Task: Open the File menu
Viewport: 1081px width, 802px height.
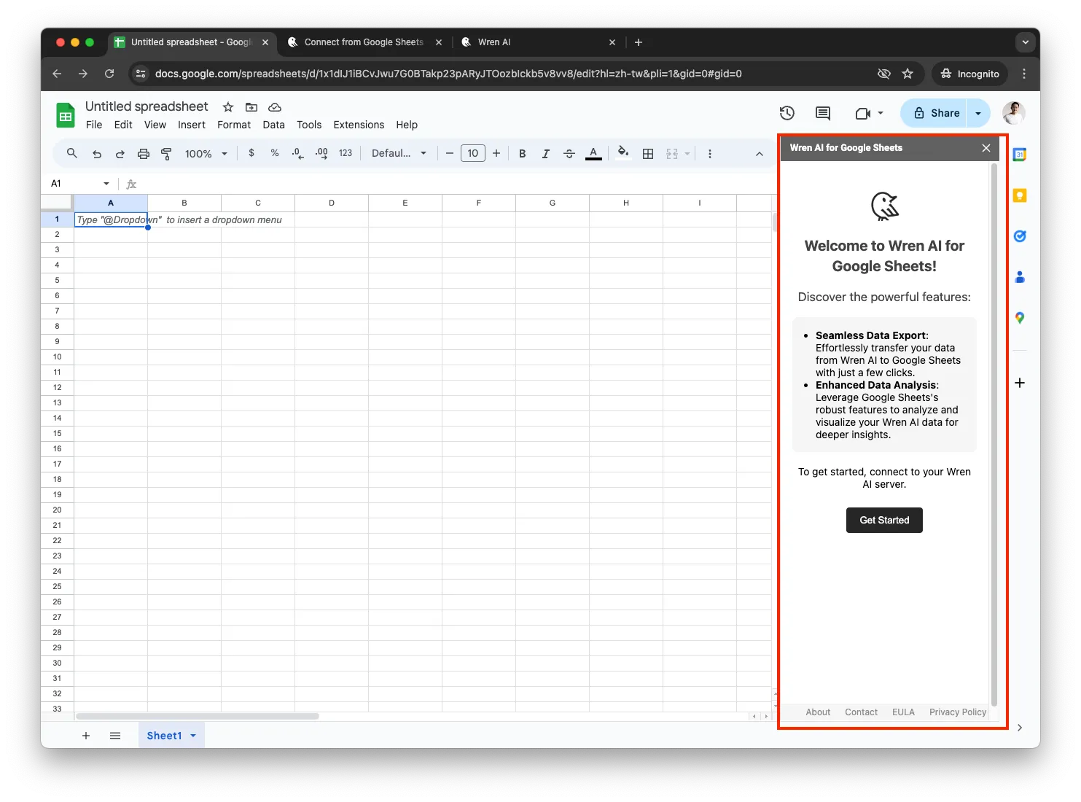Action: [94, 125]
